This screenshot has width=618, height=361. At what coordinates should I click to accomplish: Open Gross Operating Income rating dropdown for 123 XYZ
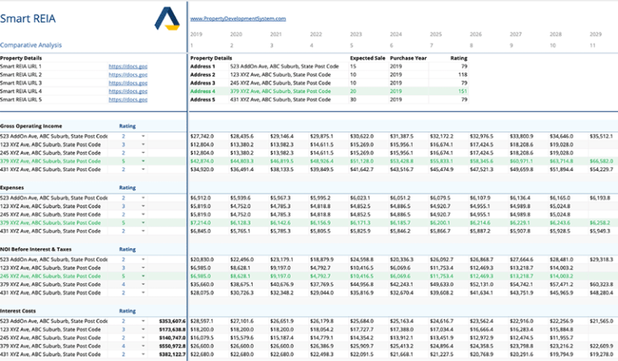[x=143, y=145]
